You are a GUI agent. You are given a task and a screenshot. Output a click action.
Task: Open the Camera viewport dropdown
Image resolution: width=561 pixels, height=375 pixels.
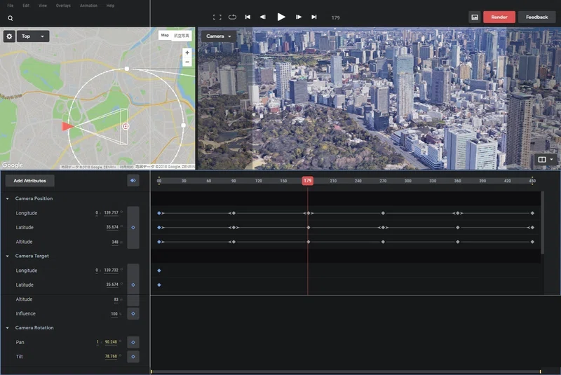click(218, 36)
